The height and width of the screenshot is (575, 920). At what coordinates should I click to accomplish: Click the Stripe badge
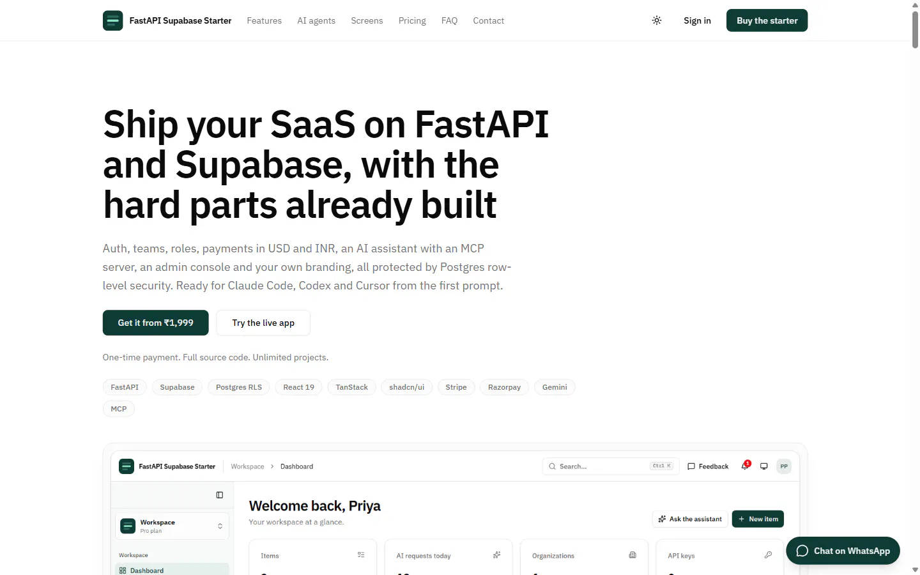(456, 387)
